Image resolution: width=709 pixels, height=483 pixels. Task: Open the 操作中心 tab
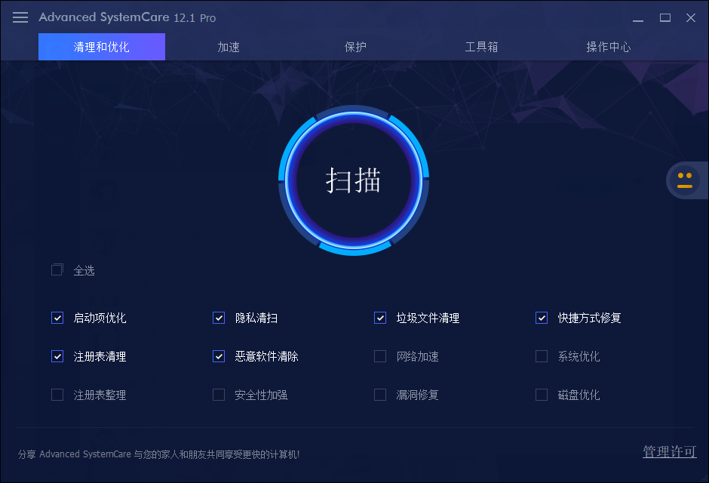tap(608, 46)
